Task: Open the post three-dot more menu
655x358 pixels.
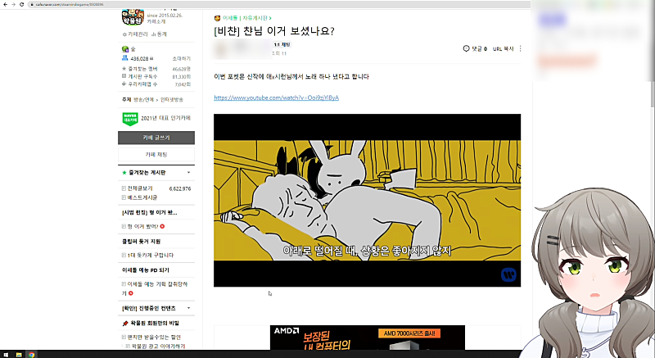Action: click(x=520, y=48)
